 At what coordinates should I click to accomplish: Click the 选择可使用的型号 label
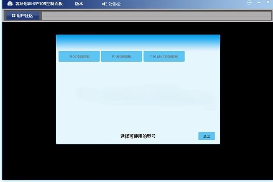(138, 136)
